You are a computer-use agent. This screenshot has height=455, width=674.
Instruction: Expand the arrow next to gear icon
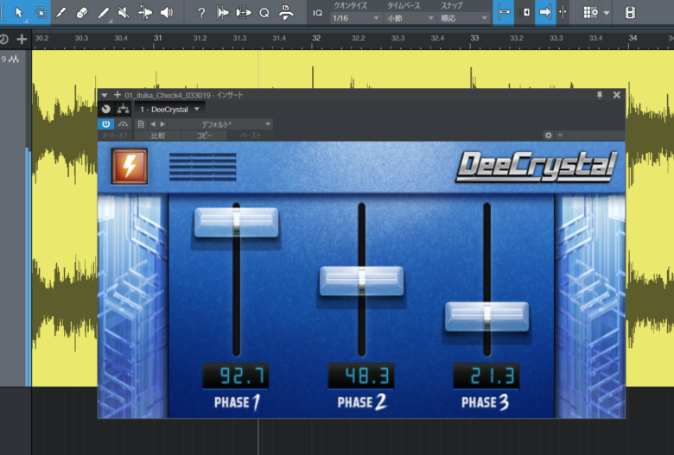(x=560, y=136)
